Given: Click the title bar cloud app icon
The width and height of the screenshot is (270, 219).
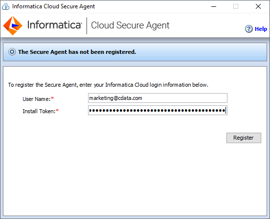Looking at the screenshot, I should [x=5, y=6].
